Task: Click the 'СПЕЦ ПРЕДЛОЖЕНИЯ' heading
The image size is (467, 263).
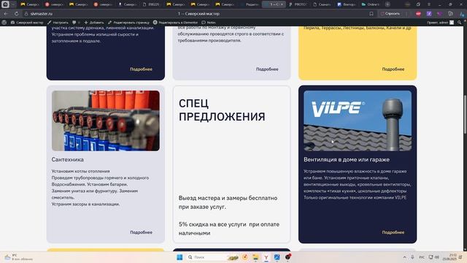Action: coord(222,110)
